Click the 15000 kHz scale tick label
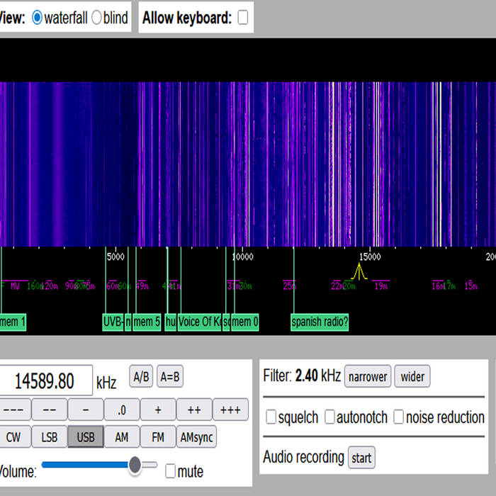The height and width of the screenshot is (496, 496). [370, 257]
